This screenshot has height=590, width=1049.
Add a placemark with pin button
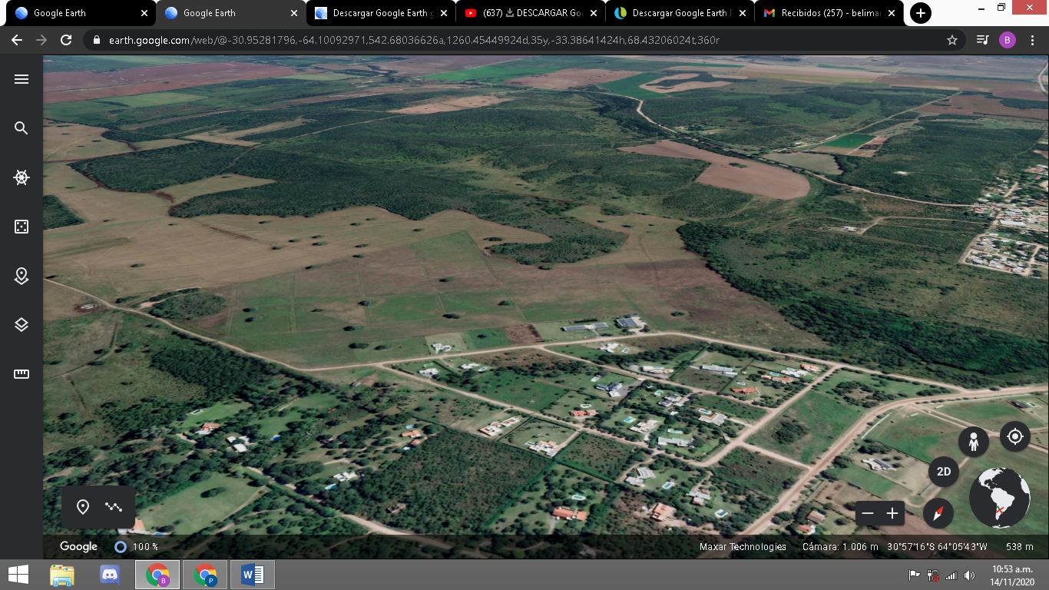pos(83,507)
